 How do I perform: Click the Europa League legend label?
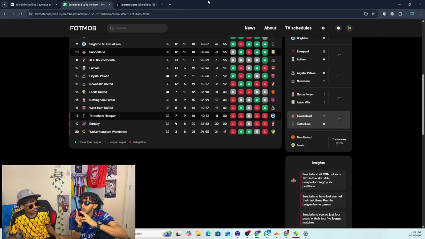coord(117,142)
